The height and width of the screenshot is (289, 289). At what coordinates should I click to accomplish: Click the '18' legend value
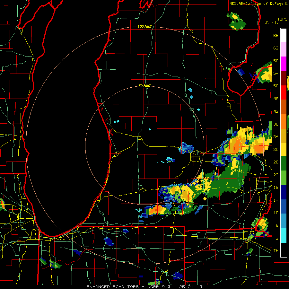click(x=276, y=188)
